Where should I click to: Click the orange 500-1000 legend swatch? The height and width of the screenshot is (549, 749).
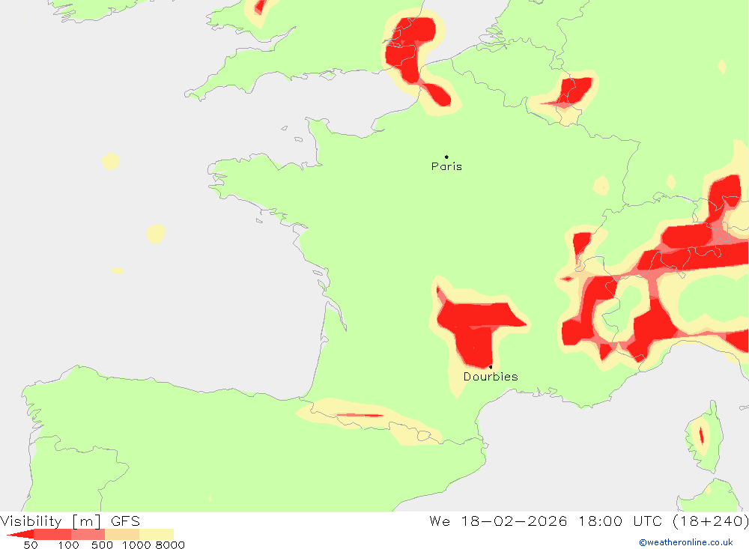122,534
